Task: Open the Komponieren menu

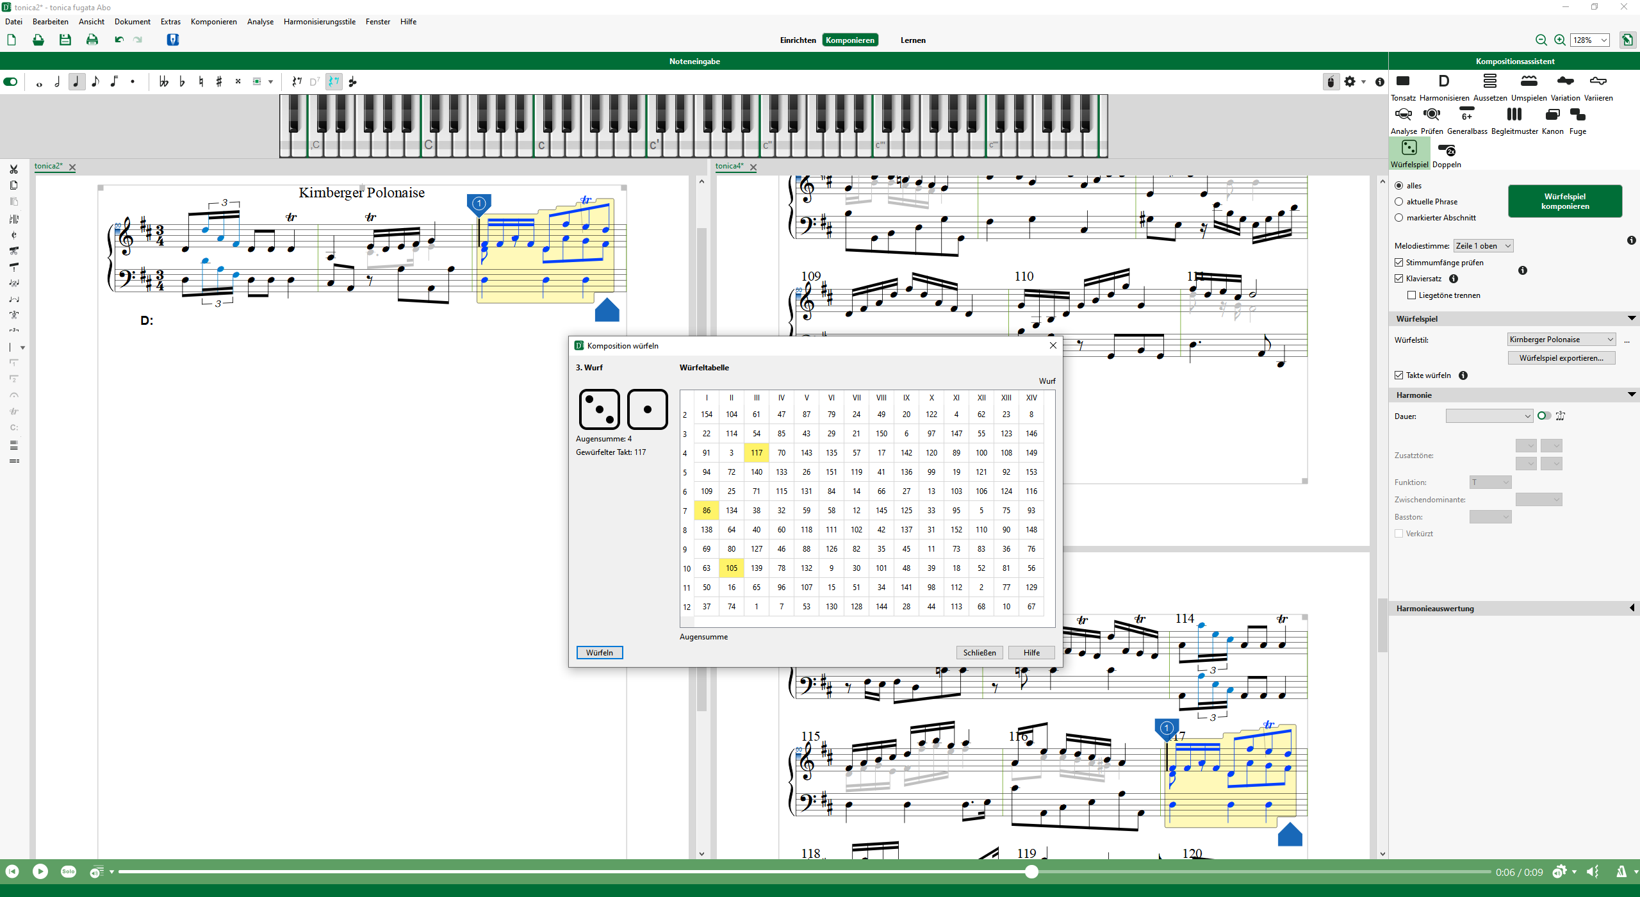Action: pos(214,22)
